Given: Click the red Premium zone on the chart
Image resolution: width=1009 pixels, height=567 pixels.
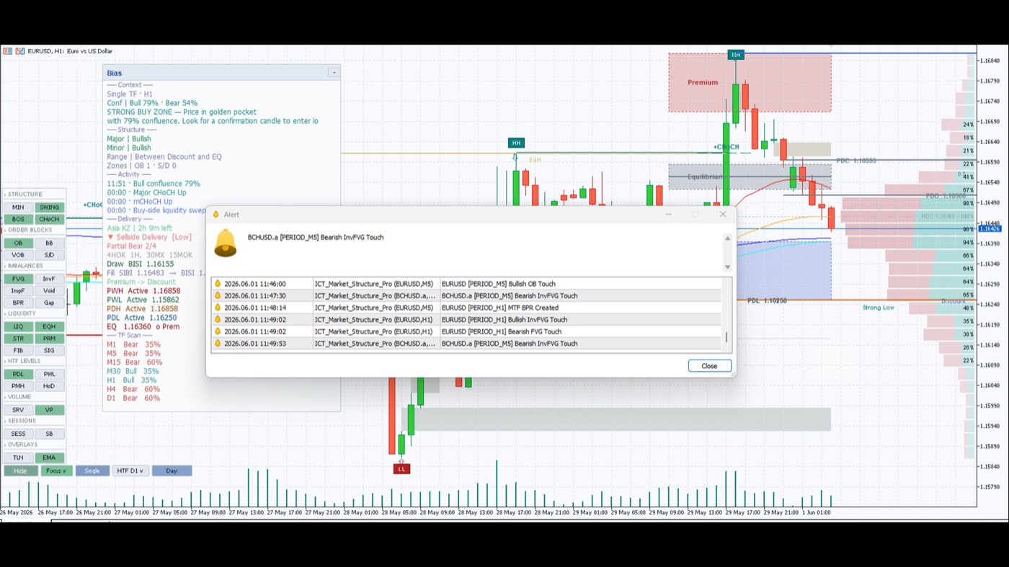Looking at the screenshot, I should pos(750,83).
